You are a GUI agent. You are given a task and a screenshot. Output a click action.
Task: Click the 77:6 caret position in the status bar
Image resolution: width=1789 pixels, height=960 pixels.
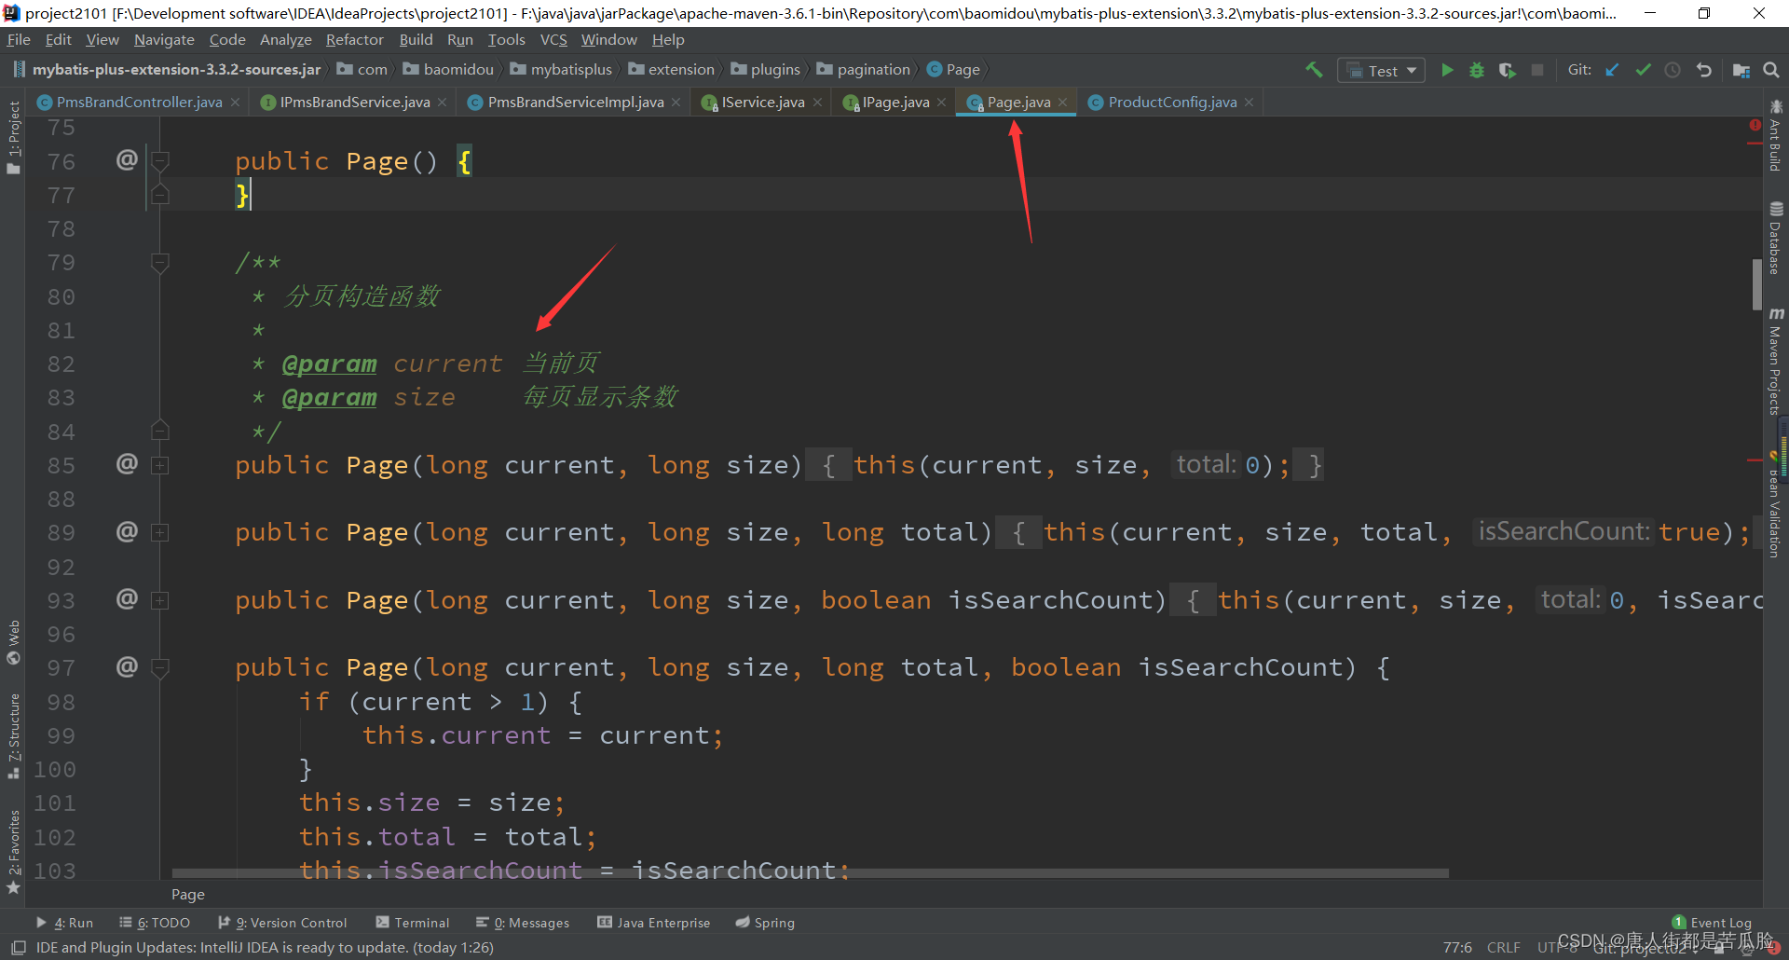pyautogui.click(x=1457, y=947)
